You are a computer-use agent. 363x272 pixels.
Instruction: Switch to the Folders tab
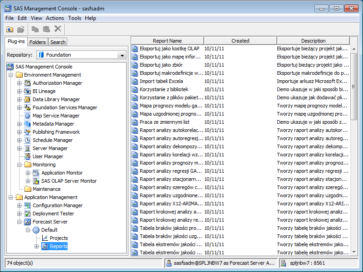point(38,42)
